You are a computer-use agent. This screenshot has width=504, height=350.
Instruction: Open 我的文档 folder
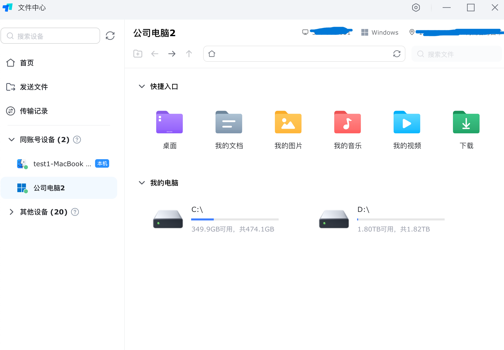229,123
